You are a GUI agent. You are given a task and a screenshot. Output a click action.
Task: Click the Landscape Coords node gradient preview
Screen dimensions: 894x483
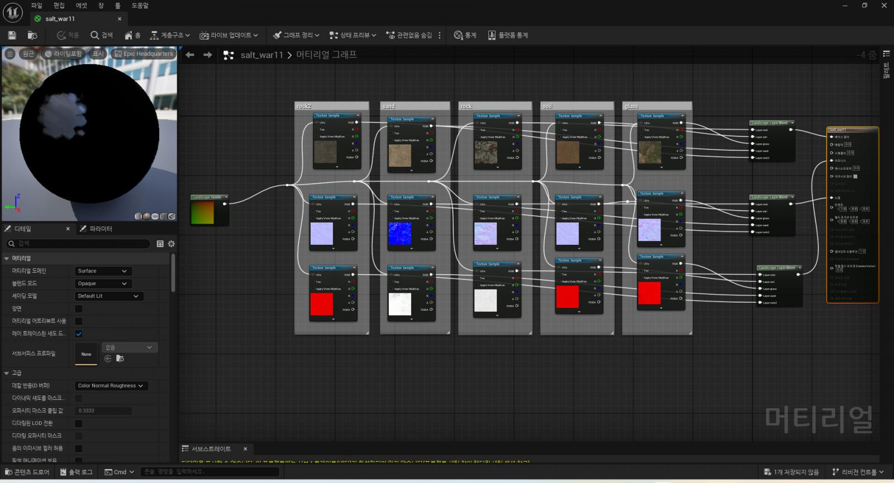click(202, 212)
